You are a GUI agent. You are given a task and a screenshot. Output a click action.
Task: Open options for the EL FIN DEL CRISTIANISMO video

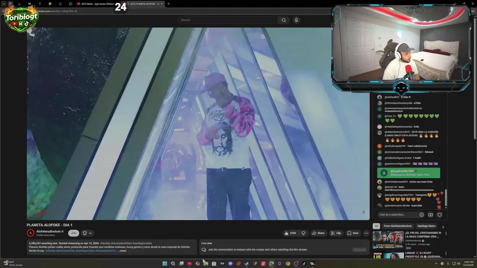(x=446, y=233)
